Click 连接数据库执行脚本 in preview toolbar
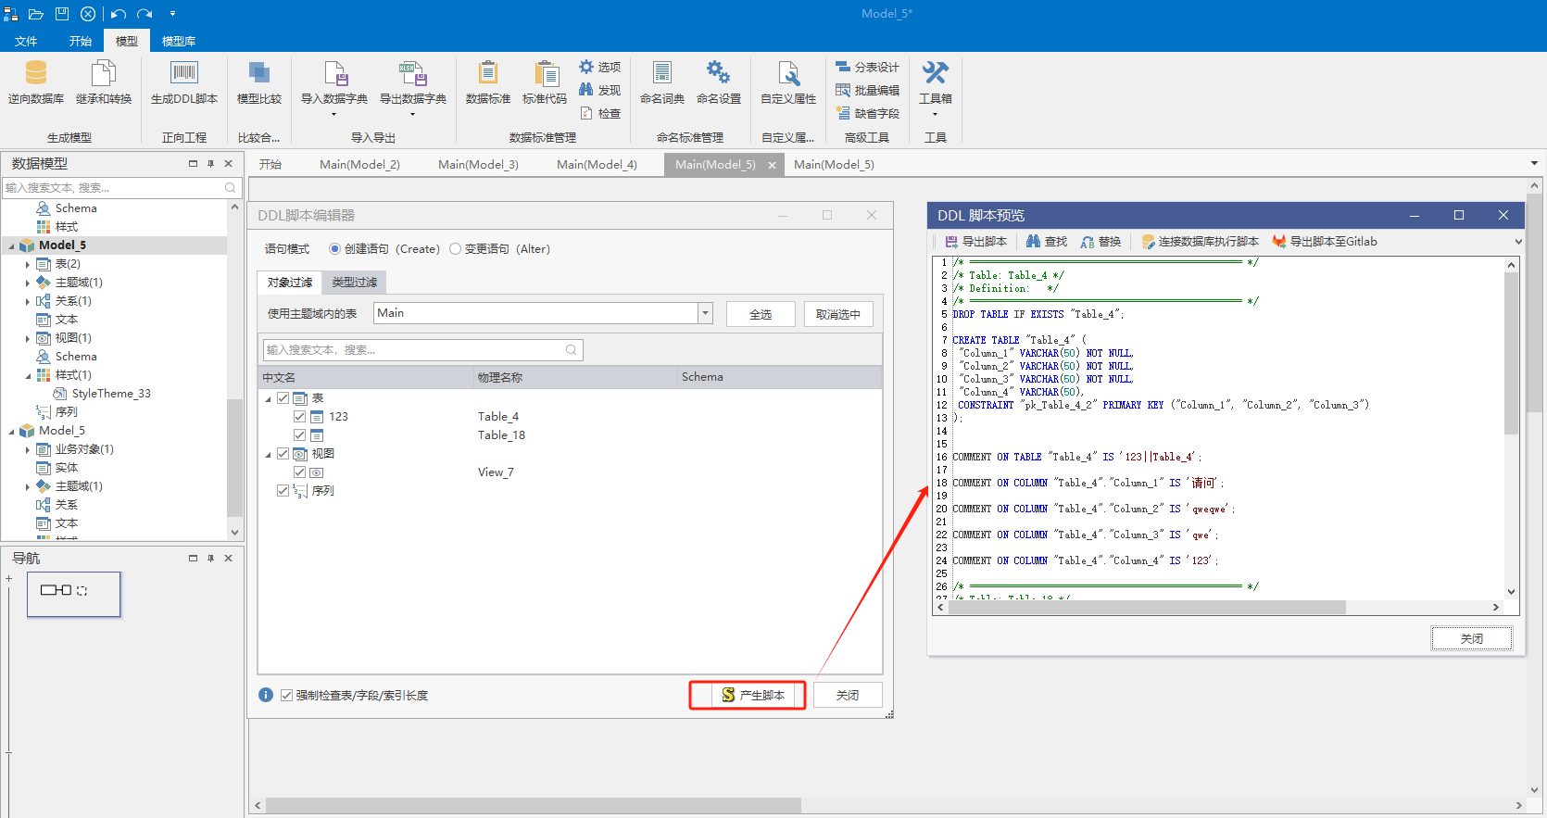This screenshot has height=818, width=1547. point(1200,242)
